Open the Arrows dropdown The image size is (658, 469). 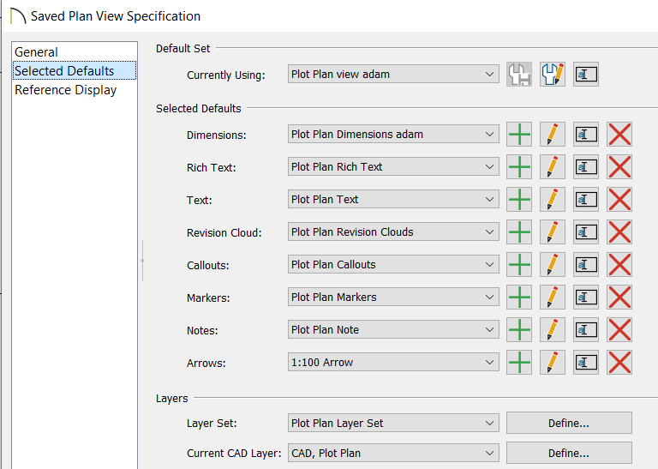coord(393,362)
